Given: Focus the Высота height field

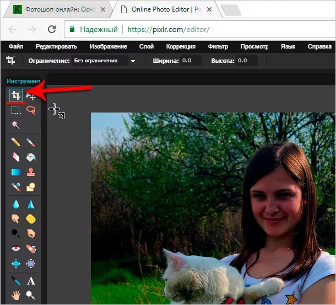Looking at the screenshot, I should [x=246, y=61].
